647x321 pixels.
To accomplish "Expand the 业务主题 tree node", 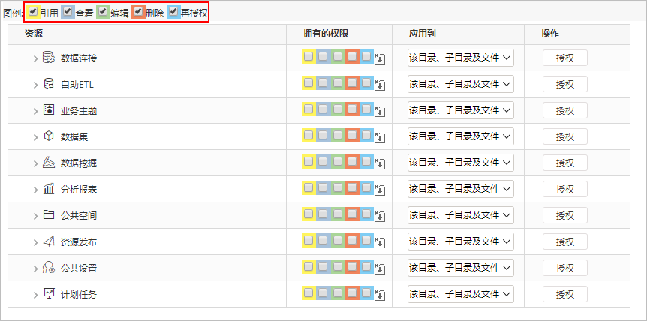I will coord(35,111).
